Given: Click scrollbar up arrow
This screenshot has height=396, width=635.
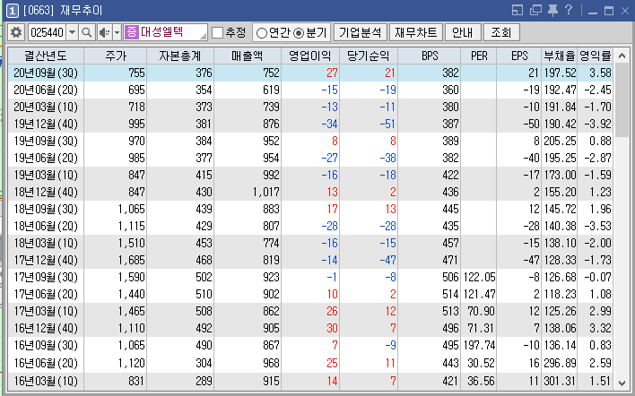Looking at the screenshot, I should tap(622, 56).
